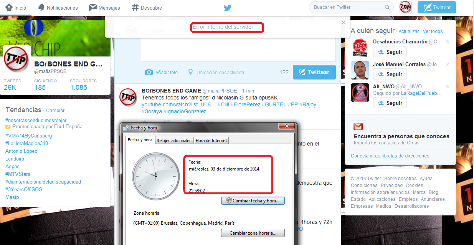Image resolution: width=474 pixels, height=245 pixels.
Task: Select the Fecha y hora tab in the dialog
Action: 140,140
